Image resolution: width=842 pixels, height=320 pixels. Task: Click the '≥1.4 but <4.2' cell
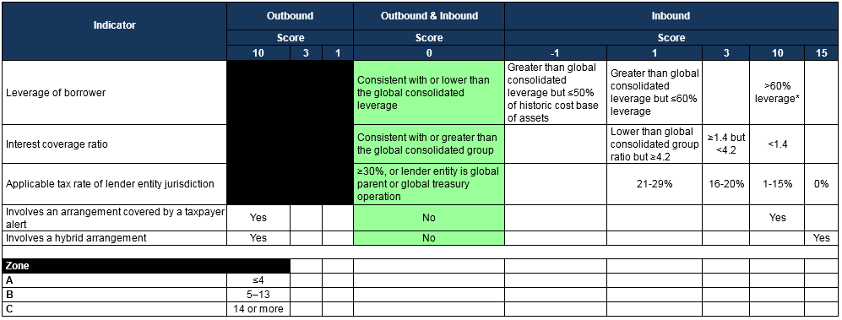tap(727, 144)
